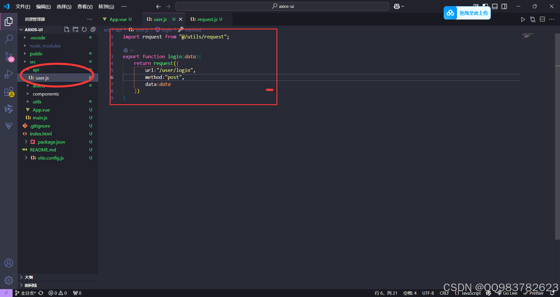This screenshot has width=560, height=297.
Task: Click the Go Live status button
Action: pos(507,293)
